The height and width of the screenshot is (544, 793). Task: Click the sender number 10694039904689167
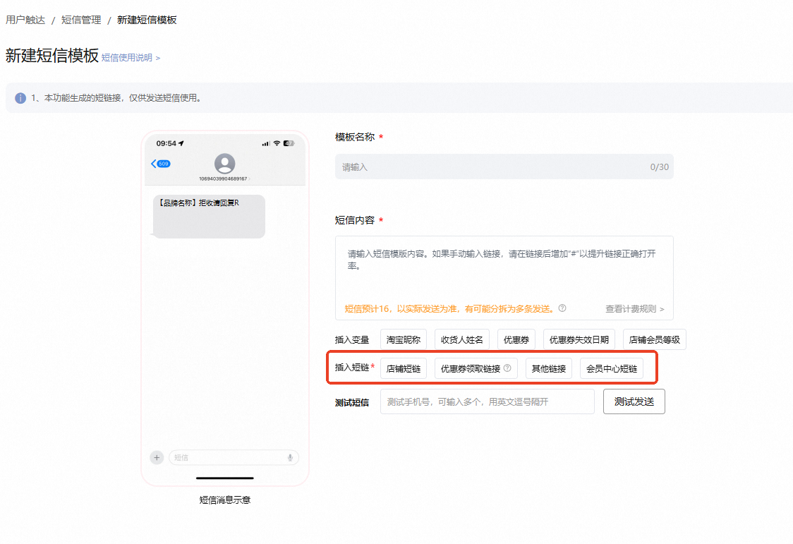[223, 179]
